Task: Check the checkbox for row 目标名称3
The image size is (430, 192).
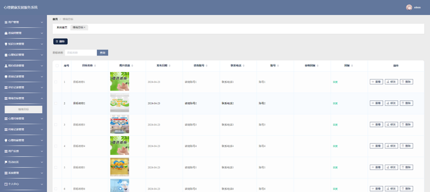Action: click(x=56, y=125)
